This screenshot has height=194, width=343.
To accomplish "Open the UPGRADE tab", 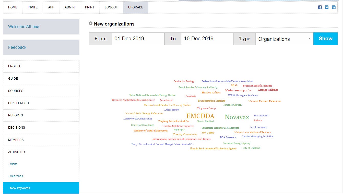I will point(136,7).
